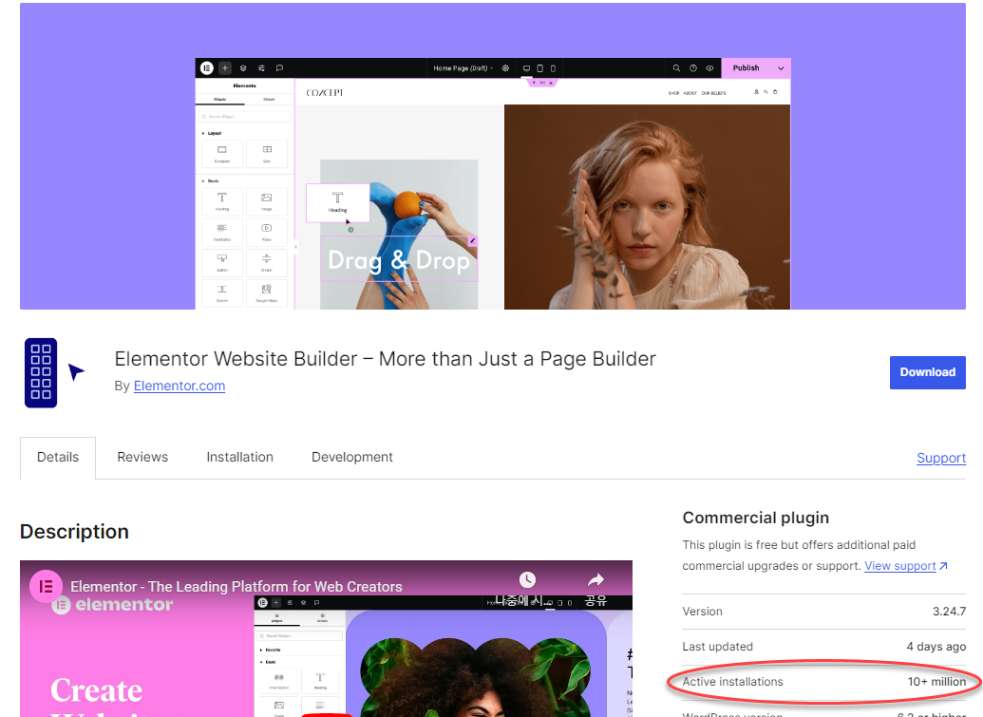Click the "4 days ago" last updated value
The image size is (983, 717).
(936, 646)
